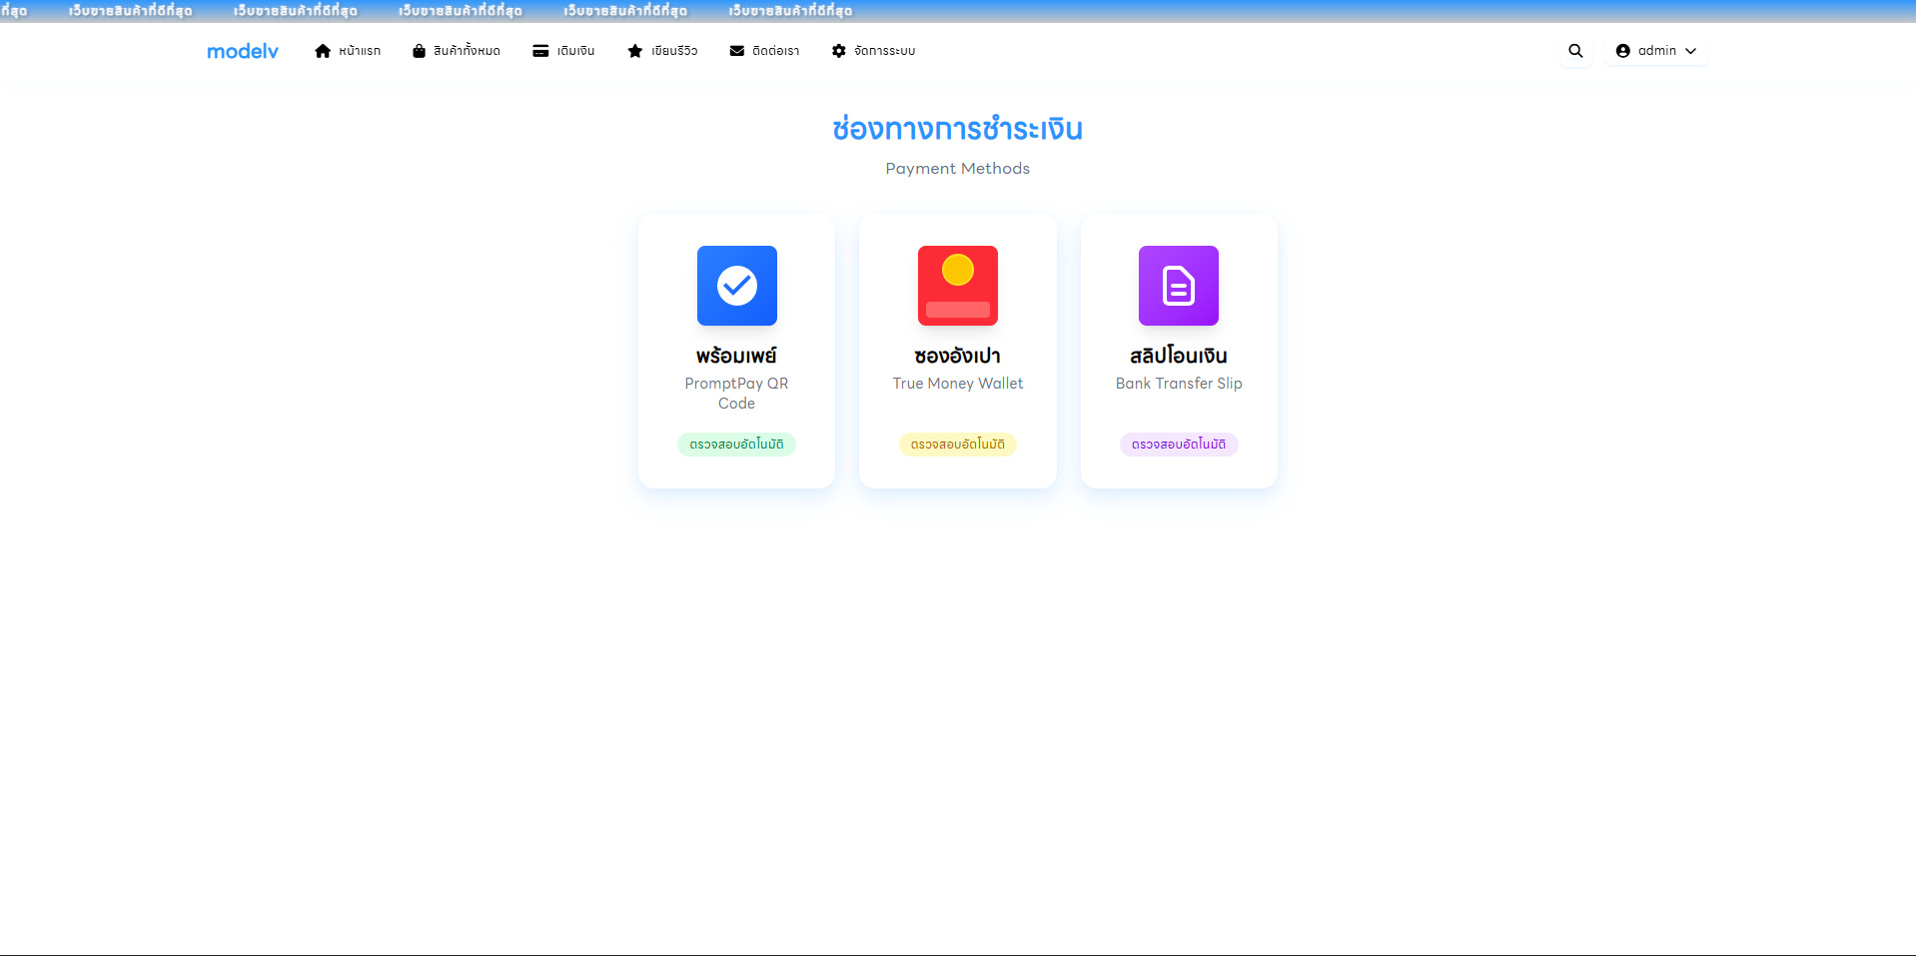Screen dimensions: 1916x956
Task: Click the shopping bag products icon
Action: coord(419,51)
